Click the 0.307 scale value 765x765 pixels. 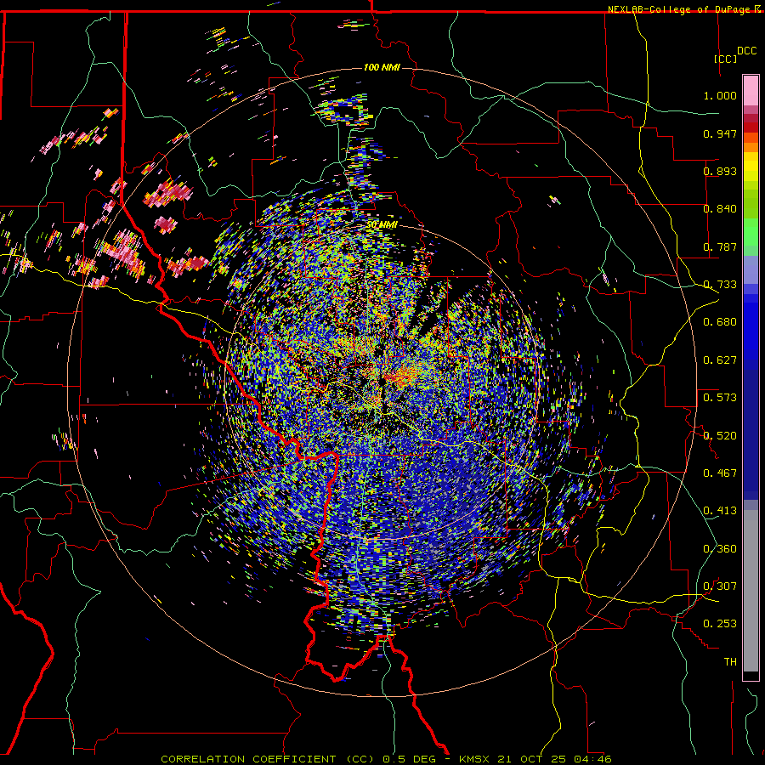pos(720,586)
